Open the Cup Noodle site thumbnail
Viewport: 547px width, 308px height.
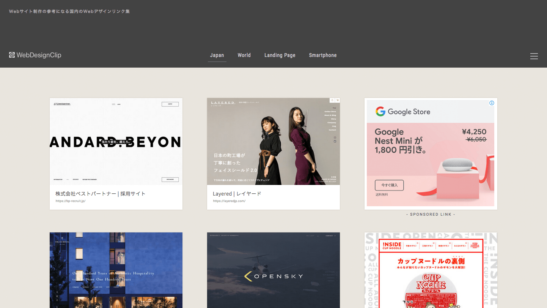pyautogui.click(x=431, y=270)
